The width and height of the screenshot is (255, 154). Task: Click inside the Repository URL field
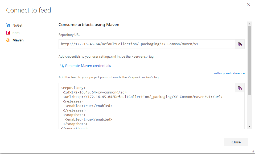(x=146, y=44)
